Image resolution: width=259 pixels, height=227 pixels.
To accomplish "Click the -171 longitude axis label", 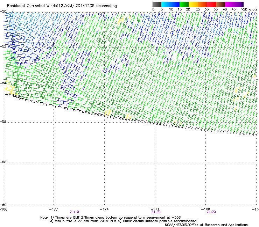I will (155, 209).
